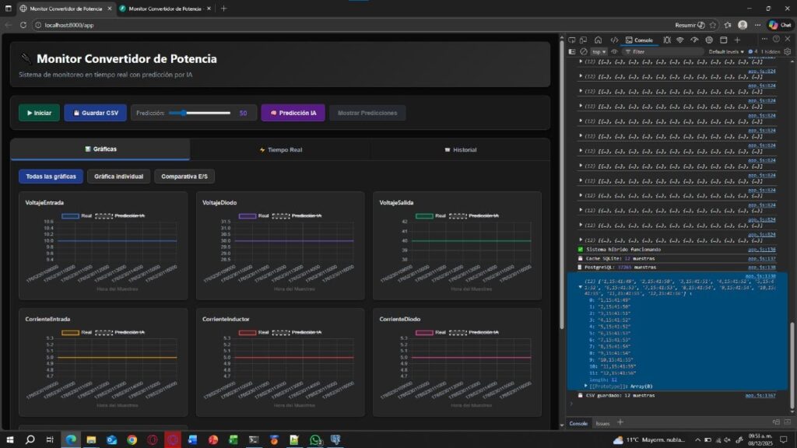The height and width of the screenshot is (448, 797).
Task: Click the Predicción IA button
Action: (x=293, y=113)
